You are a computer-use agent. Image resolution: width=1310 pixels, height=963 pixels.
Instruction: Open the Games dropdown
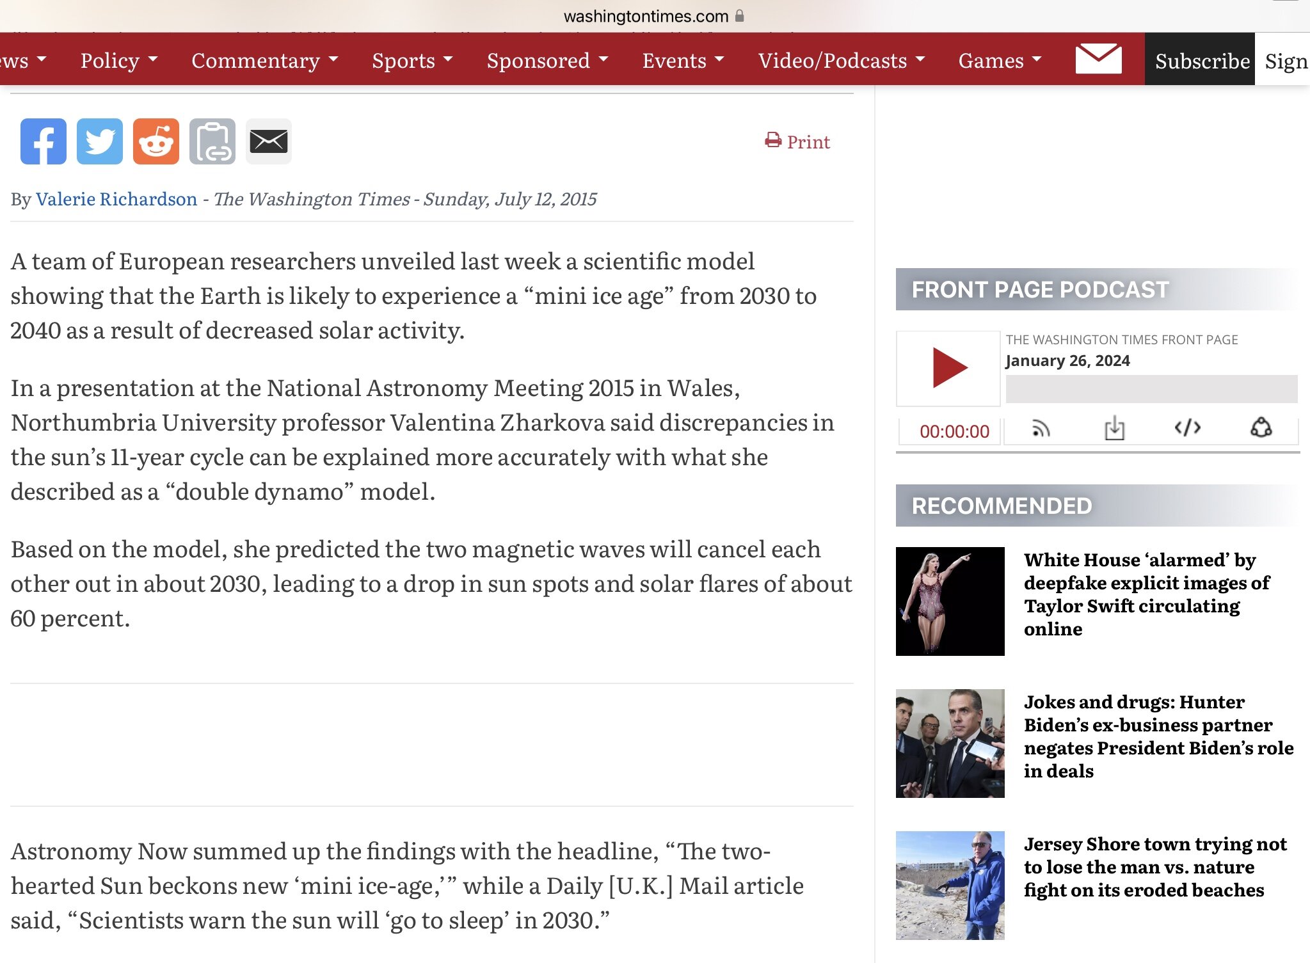click(x=1000, y=60)
